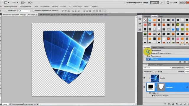
Task: Click the Дизайн workspace button
Action: click(x=154, y=3)
